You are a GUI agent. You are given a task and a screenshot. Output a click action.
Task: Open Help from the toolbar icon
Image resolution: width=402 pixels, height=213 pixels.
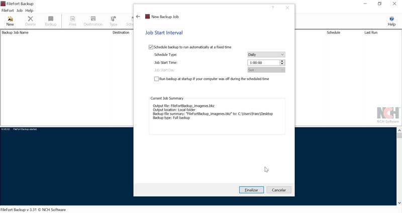(x=391, y=21)
